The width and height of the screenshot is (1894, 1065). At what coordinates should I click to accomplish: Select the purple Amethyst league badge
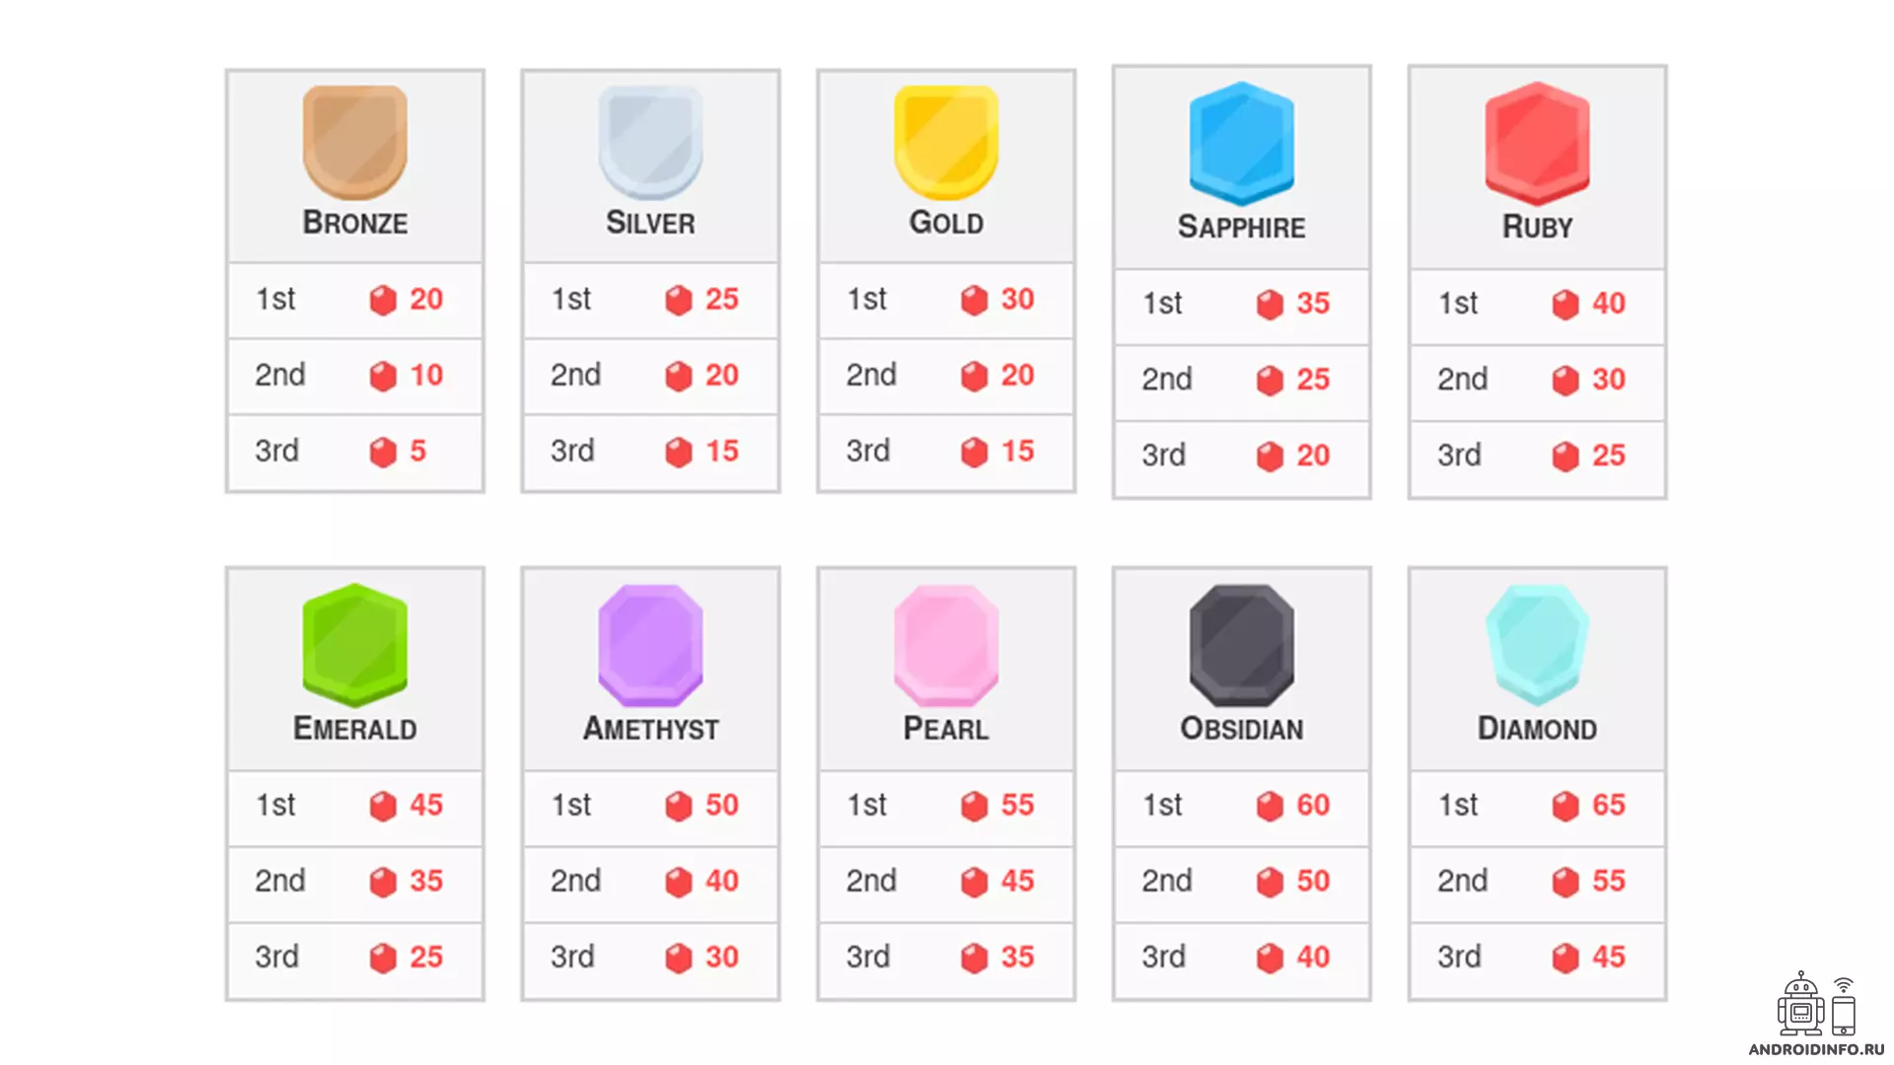[x=650, y=645]
